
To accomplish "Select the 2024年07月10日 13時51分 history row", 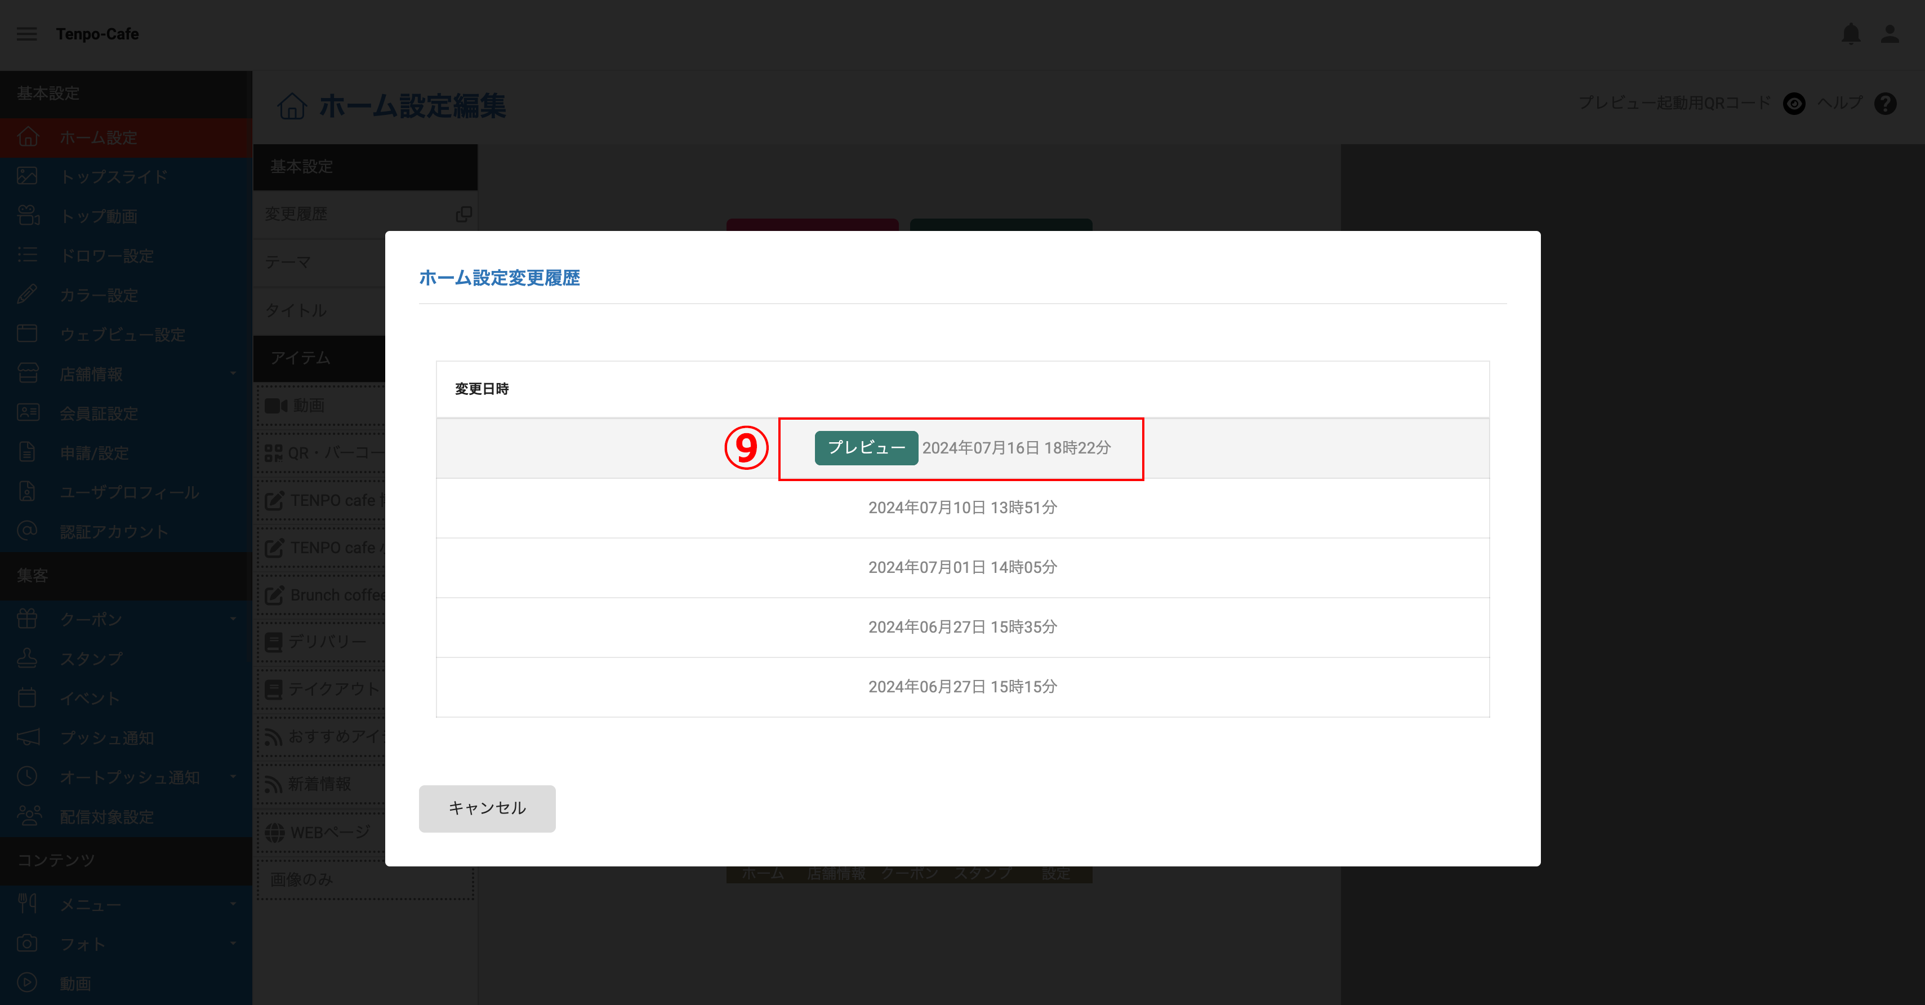I will point(962,508).
